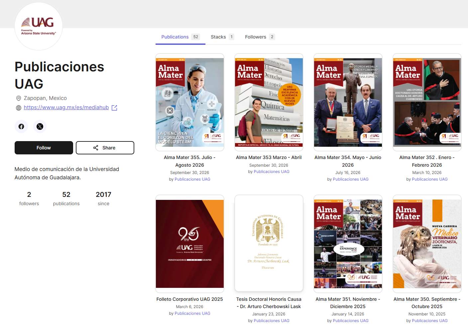Click Publicaciones UAG author link under Tesis Doctoral
This screenshot has height=335, width=468.
pyautogui.click(x=272, y=321)
